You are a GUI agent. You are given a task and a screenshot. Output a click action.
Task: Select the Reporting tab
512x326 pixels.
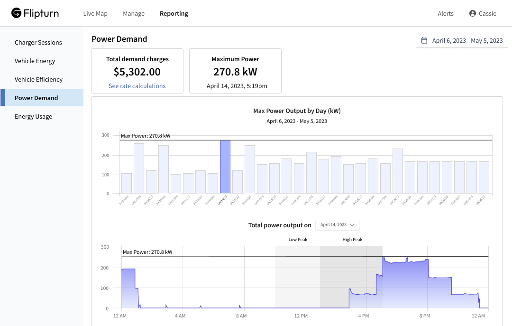[x=174, y=13]
